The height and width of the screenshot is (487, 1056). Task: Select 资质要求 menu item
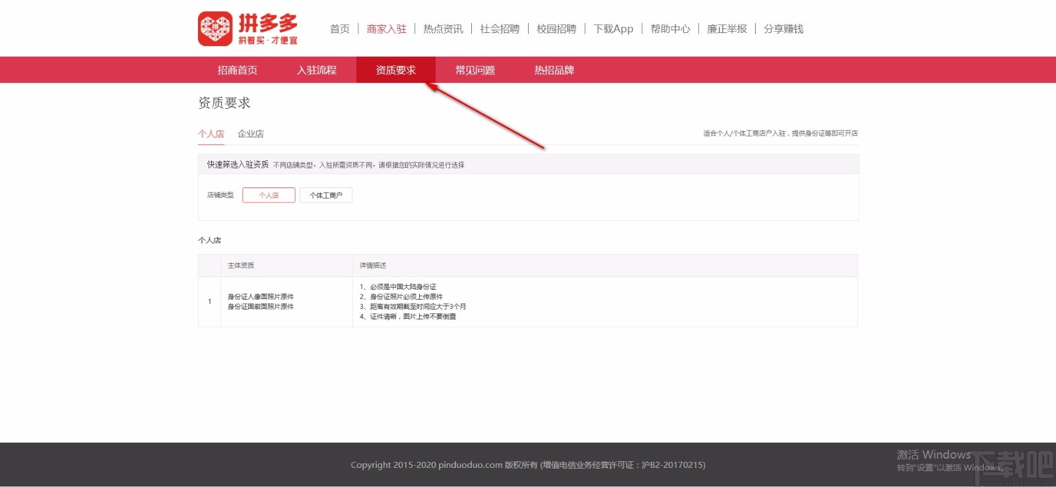coord(396,70)
